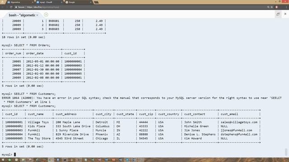Viewport: 289px width, 162px height.
Task: Open the Skype taskbar icon
Action: 127,160
